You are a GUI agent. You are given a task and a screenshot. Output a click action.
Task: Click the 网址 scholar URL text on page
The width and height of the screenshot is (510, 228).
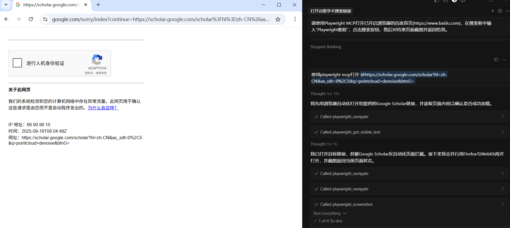(75, 140)
